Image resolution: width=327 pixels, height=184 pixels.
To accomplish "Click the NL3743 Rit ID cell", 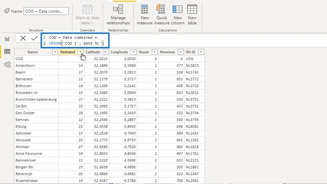I will [195, 72].
